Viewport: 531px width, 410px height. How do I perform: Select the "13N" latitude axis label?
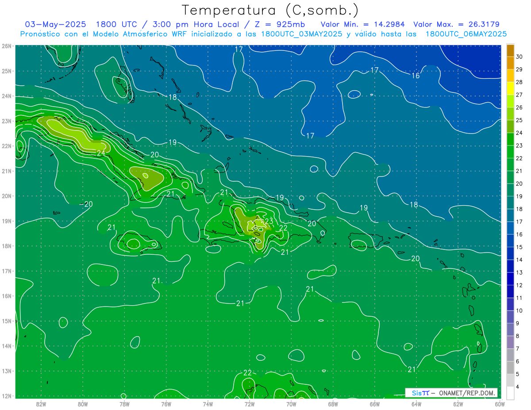[x=6, y=371]
